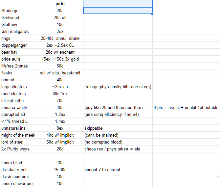Image resolution: width=220 pixels, height=187 pixels.
Task: Click the selected empty cell beside Starforge's price
Action: [x=118, y=11]
